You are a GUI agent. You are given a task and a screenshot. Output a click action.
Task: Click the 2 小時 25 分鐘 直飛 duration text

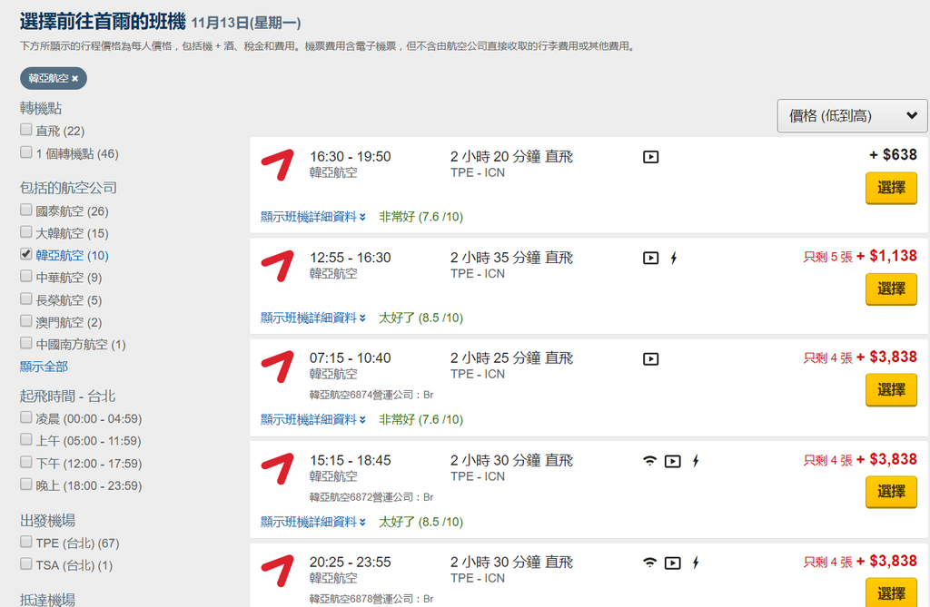[x=512, y=358]
